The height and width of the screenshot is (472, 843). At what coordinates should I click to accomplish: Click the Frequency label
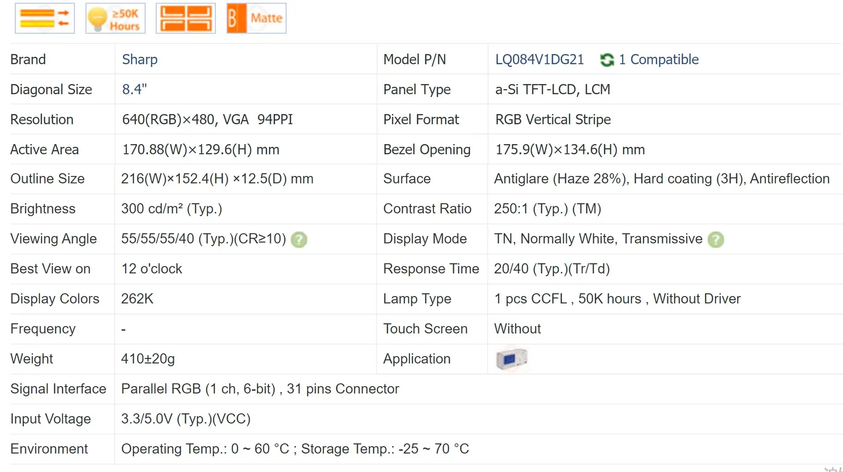pos(43,329)
